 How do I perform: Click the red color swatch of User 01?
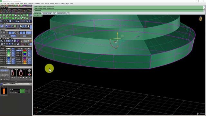pos(24,51)
